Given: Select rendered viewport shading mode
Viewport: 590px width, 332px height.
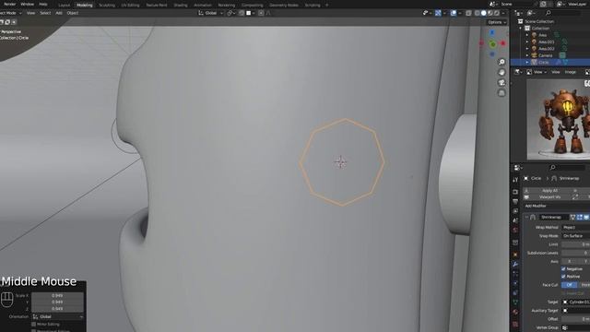Looking at the screenshot, I should (496, 13).
